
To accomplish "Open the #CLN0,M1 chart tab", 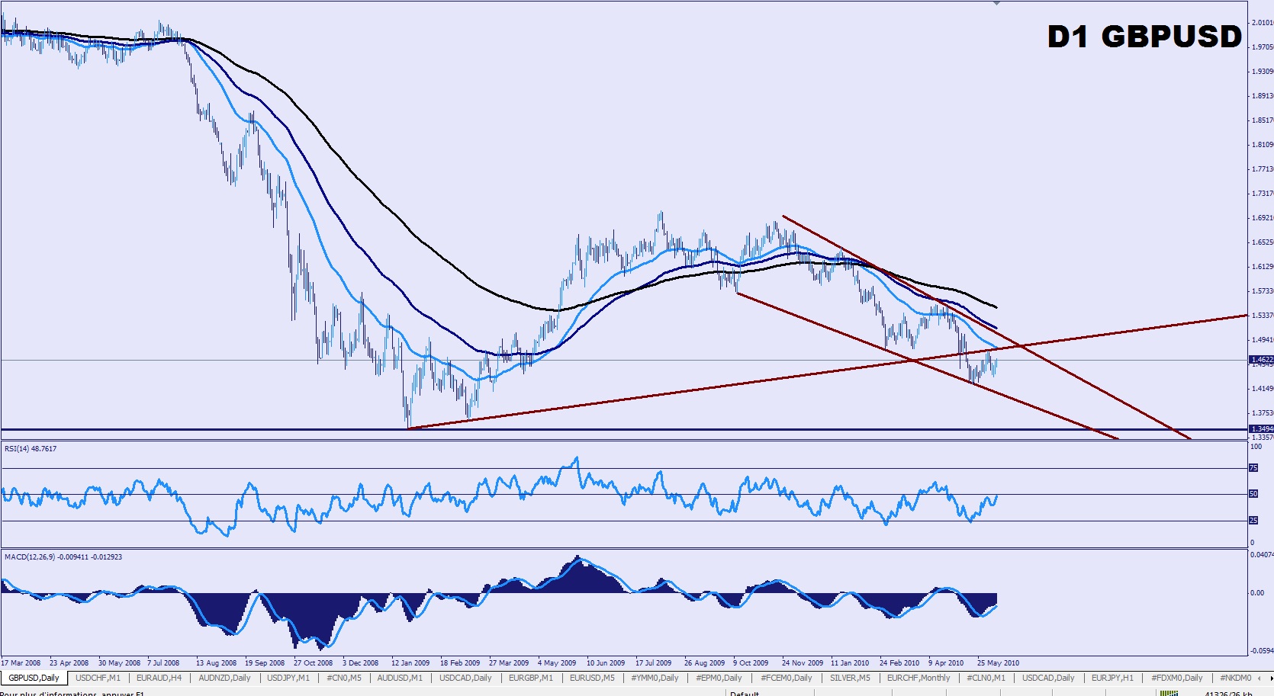I will pyautogui.click(x=986, y=678).
